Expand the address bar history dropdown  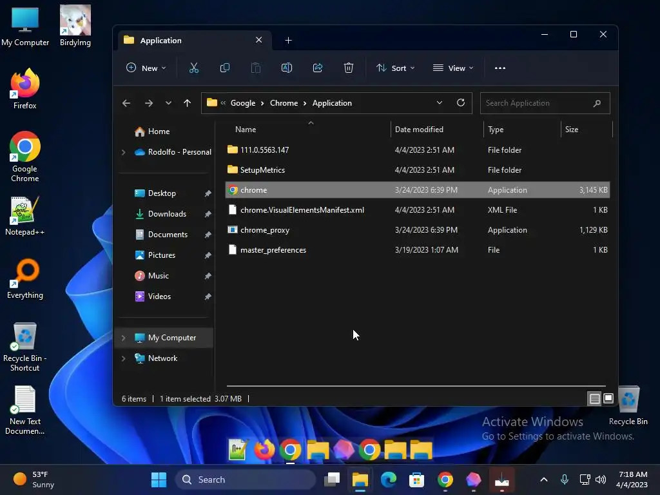tap(440, 102)
